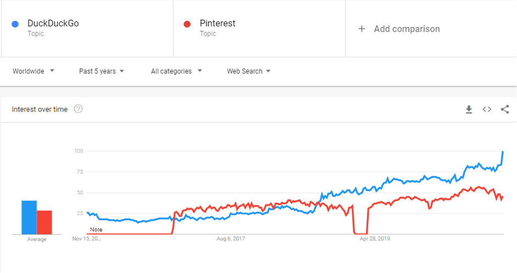Open the embed code icon
This screenshot has width=517, height=273.
click(487, 109)
